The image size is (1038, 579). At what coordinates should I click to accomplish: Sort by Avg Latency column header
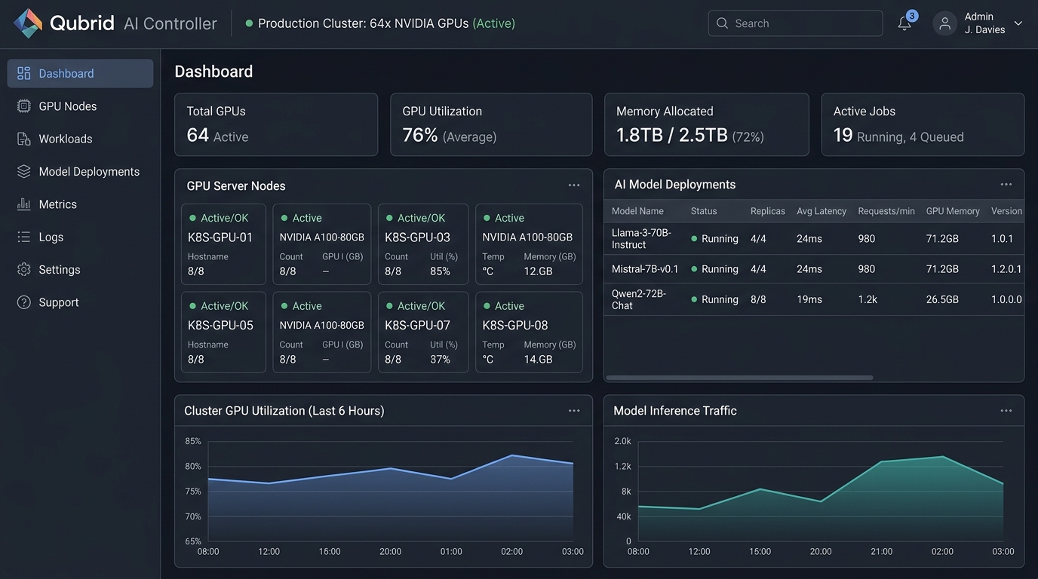[x=821, y=211]
